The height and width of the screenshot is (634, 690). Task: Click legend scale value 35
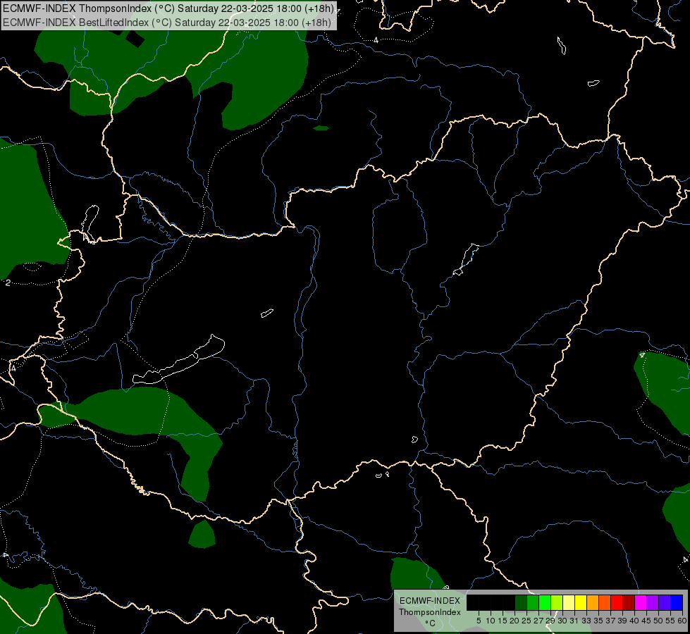[x=598, y=621]
